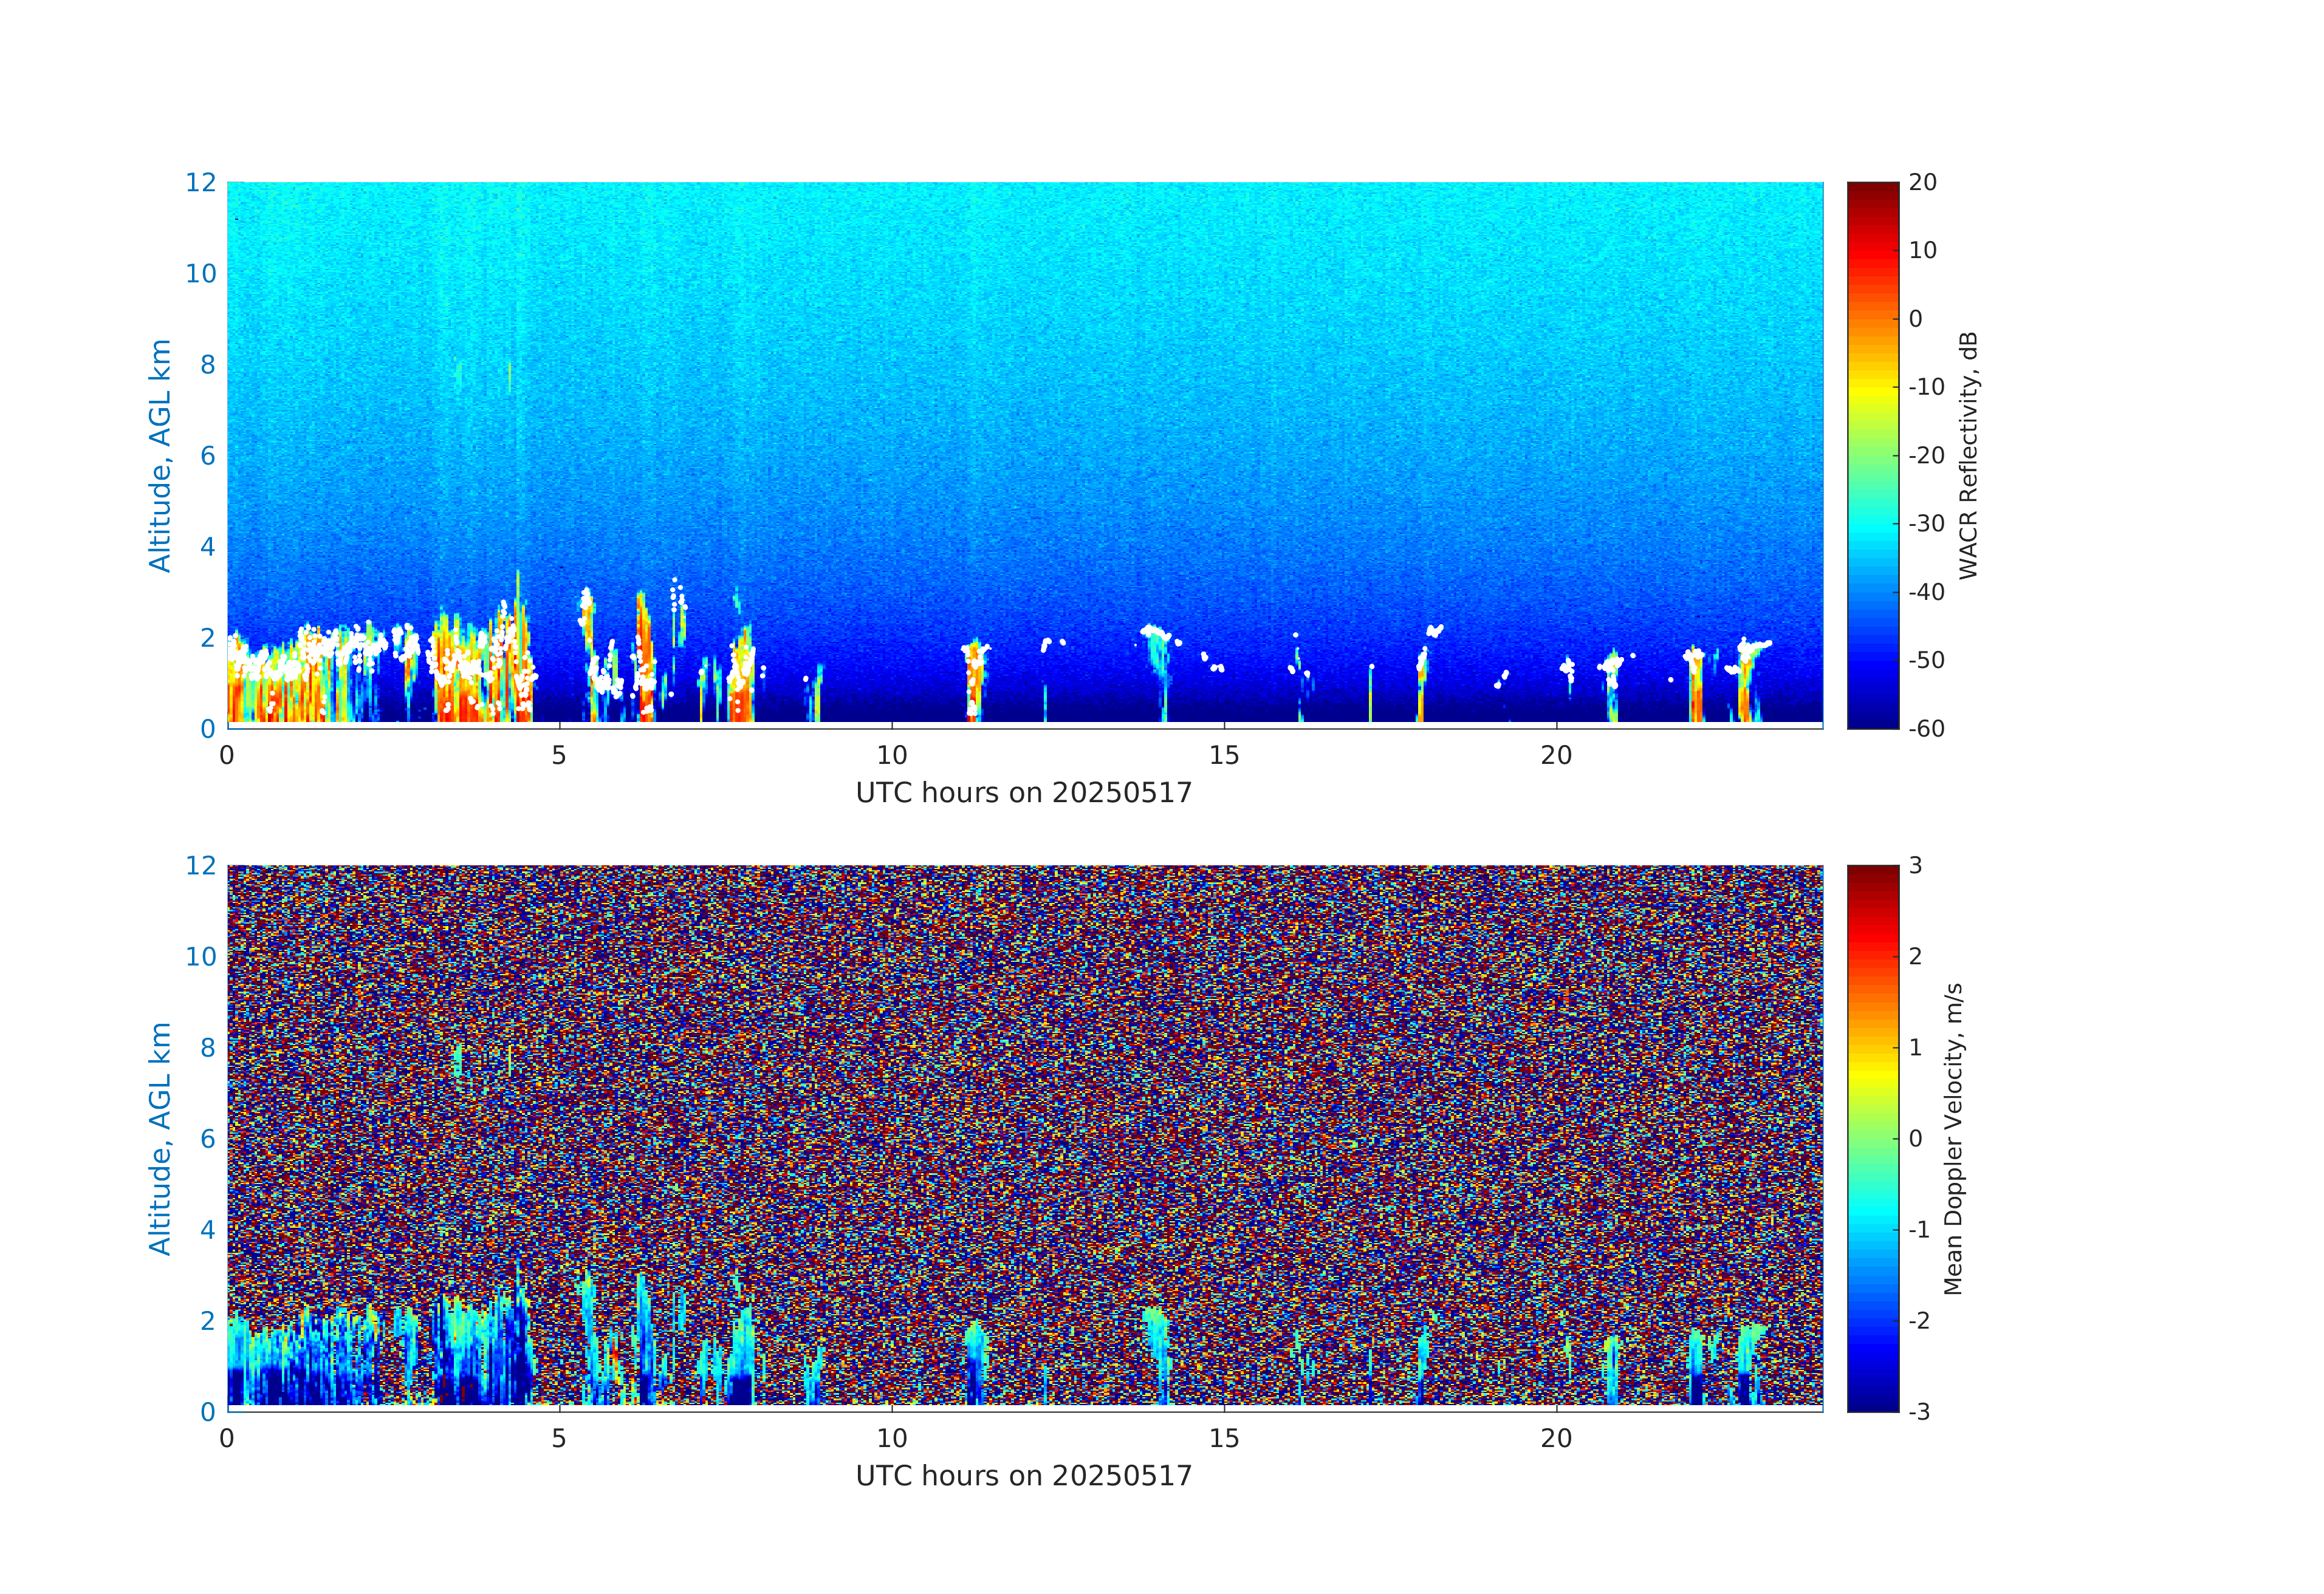Click the 12 km tick on the top plot
This screenshot has height=1594, width=2324.
pos(201,183)
